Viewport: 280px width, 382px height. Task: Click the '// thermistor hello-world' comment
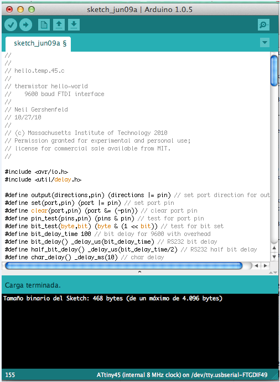click(46, 86)
